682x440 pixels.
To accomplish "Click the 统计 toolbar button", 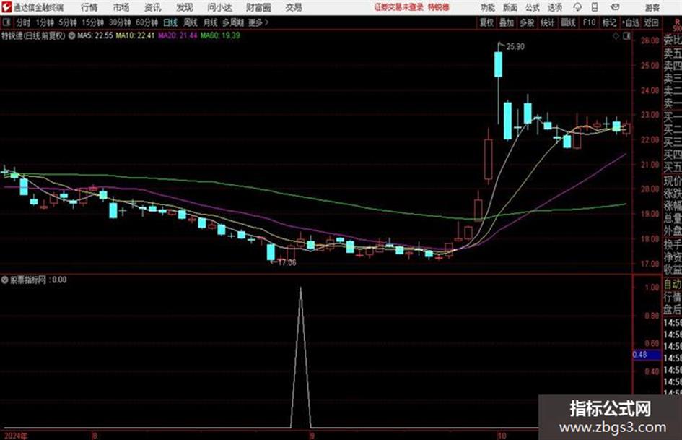I will pos(548,22).
